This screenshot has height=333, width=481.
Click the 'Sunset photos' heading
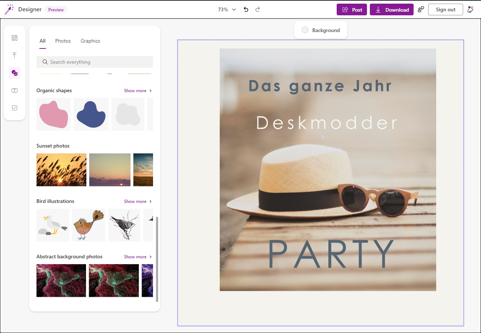coord(53,146)
